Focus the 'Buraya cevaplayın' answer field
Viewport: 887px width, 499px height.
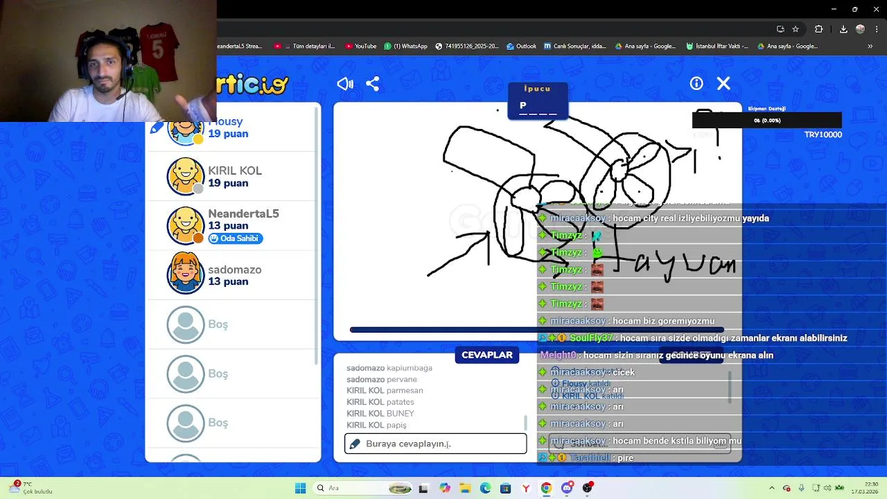(435, 444)
